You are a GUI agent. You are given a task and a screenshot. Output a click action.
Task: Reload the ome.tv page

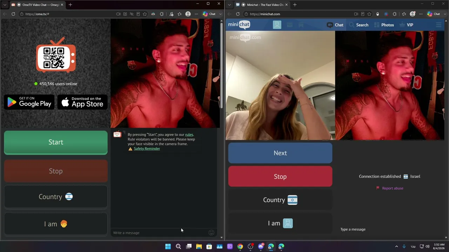pos(13,14)
